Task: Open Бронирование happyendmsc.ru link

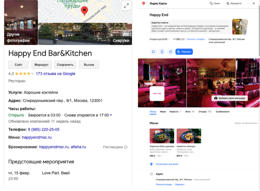Action: [54, 147]
